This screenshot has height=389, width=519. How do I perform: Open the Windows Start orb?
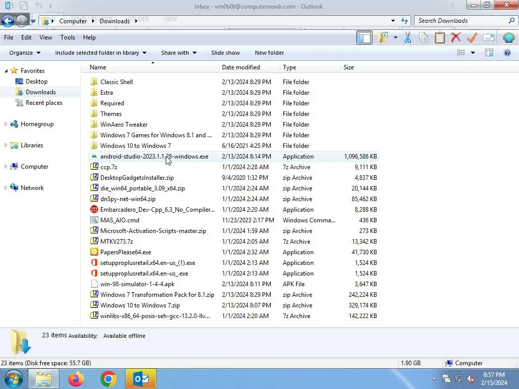pyautogui.click(x=14, y=379)
